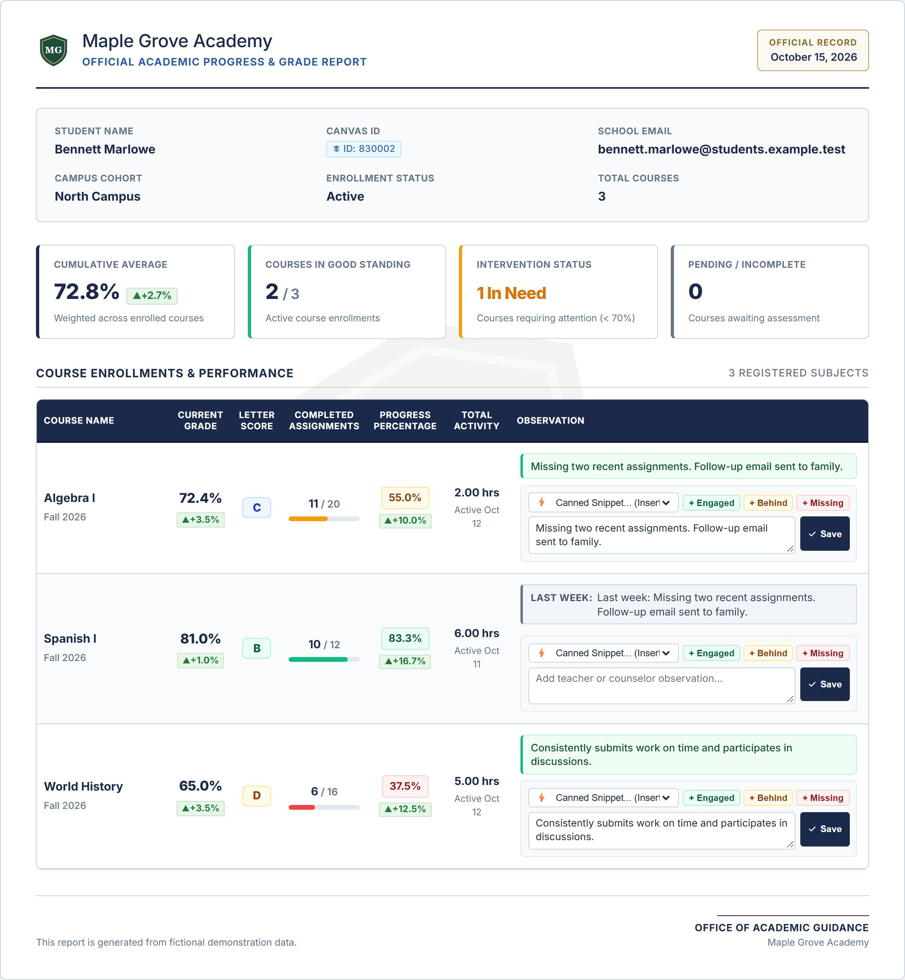Viewport: 905px width, 980px height.
Task: Click the Official Record date box
Action: 813,50
